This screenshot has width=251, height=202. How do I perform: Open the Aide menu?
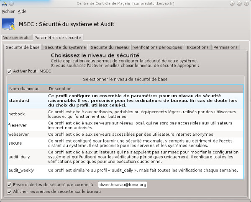coord(22,11)
